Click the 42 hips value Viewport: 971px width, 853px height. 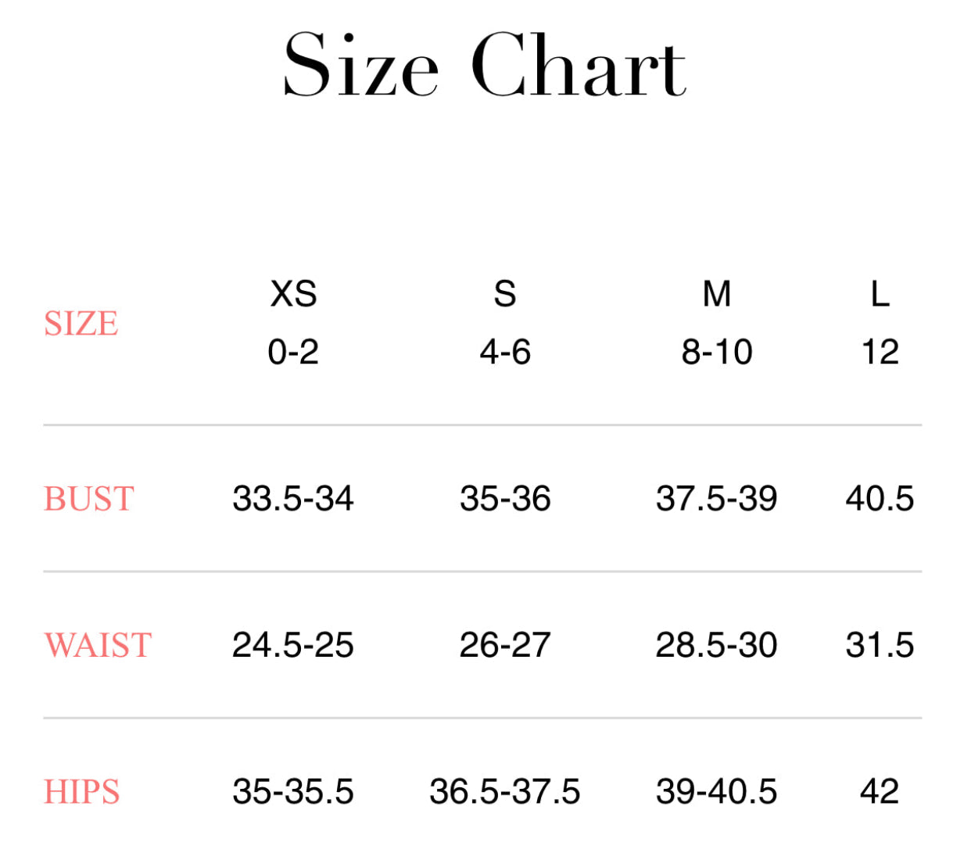(x=880, y=792)
